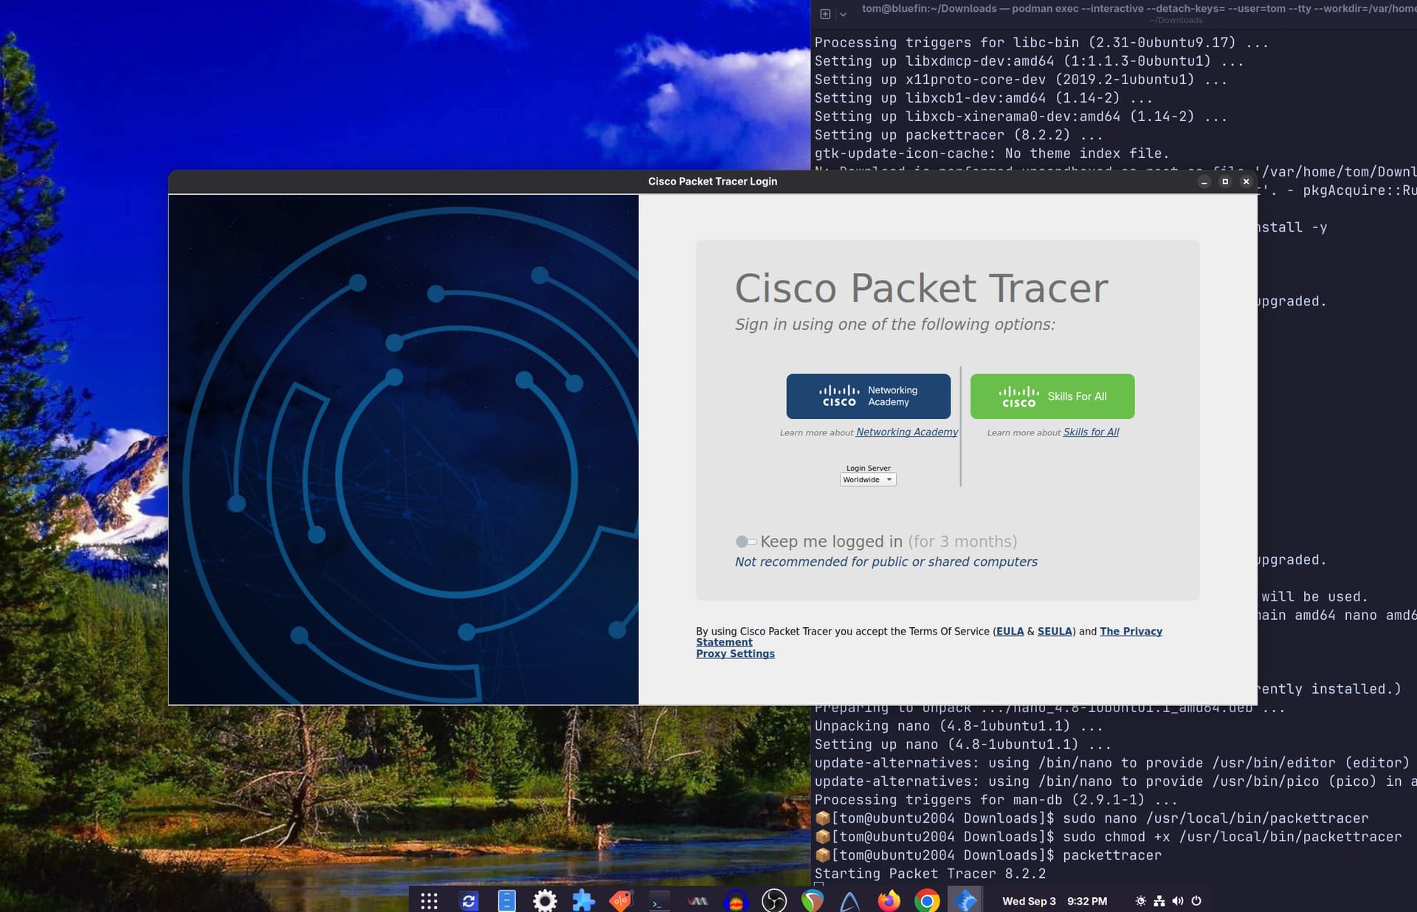Open the app grid launcher icon
The height and width of the screenshot is (912, 1417).
click(x=430, y=901)
